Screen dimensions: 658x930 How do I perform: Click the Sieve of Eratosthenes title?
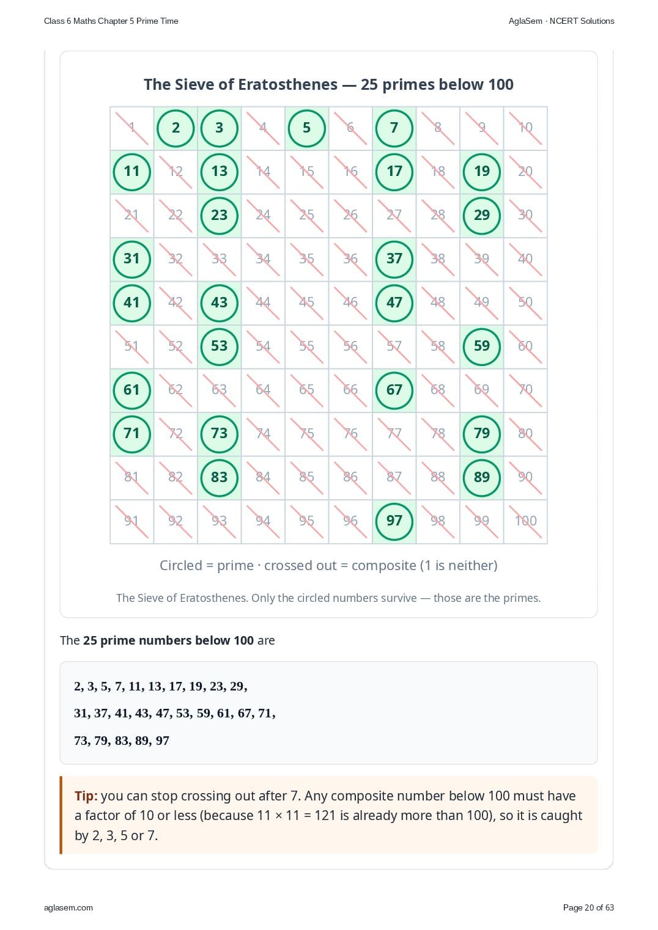click(328, 84)
